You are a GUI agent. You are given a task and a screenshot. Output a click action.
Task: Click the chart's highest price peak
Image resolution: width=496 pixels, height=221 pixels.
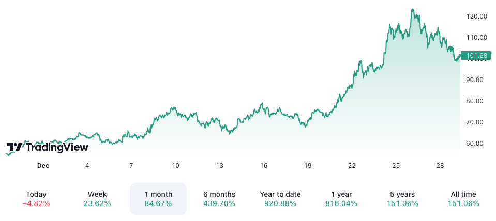tap(412, 9)
